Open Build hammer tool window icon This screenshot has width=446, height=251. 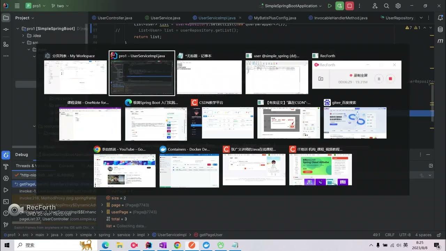tap(6, 167)
